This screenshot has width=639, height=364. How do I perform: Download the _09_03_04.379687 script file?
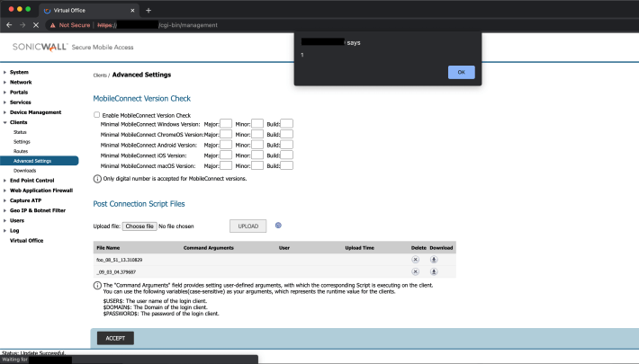pos(434,271)
